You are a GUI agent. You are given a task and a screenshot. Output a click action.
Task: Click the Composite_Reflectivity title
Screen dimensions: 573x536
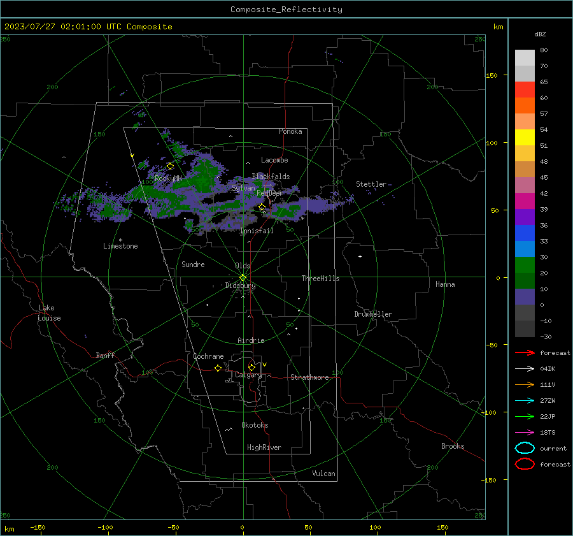[x=286, y=10]
